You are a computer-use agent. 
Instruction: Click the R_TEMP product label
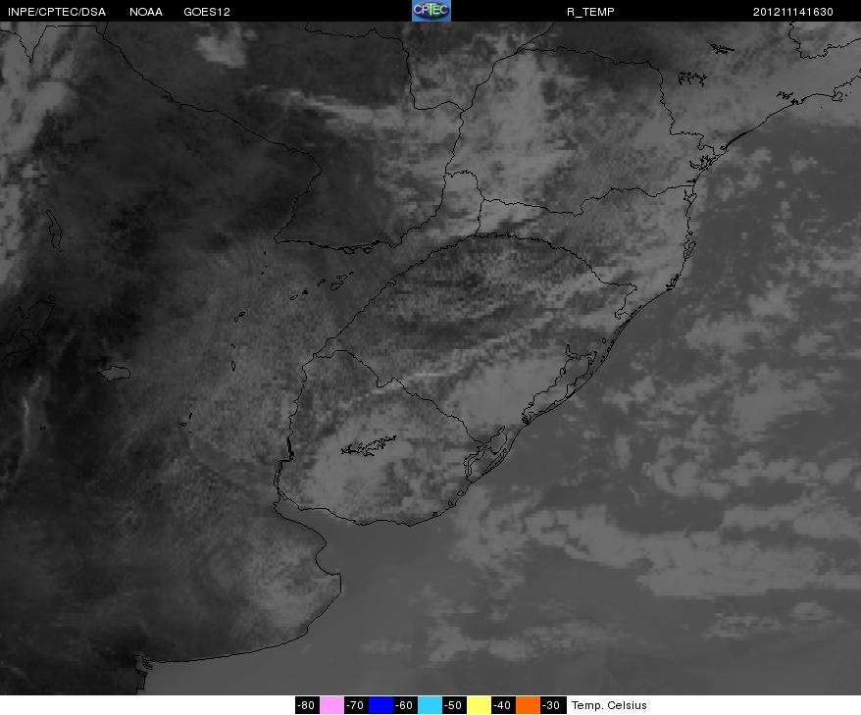click(590, 12)
